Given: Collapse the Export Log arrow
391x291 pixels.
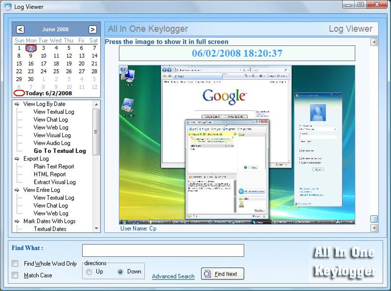Looking at the screenshot, I should click(x=17, y=159).
